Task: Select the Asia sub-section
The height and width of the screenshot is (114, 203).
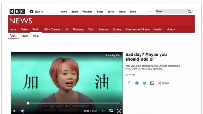Action: pyautogui.click(x=13, y=36)
